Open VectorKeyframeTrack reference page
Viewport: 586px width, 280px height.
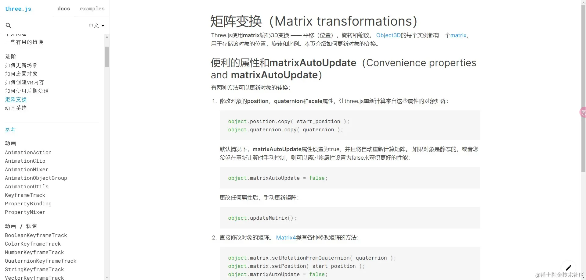(x=34, y=278)
